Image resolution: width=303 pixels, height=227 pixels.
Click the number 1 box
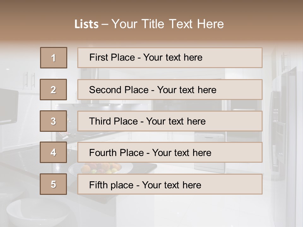coord(54,58)
